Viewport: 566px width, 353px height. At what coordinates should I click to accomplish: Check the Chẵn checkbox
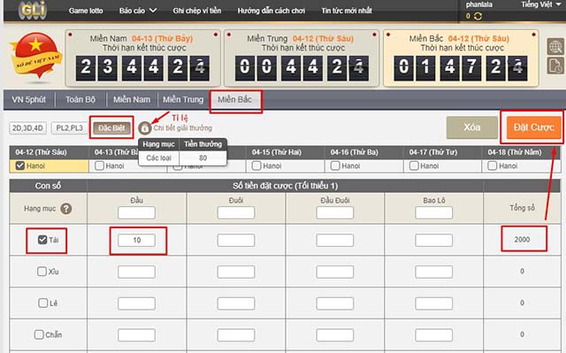pyautogui.click(x=39, y=334)
